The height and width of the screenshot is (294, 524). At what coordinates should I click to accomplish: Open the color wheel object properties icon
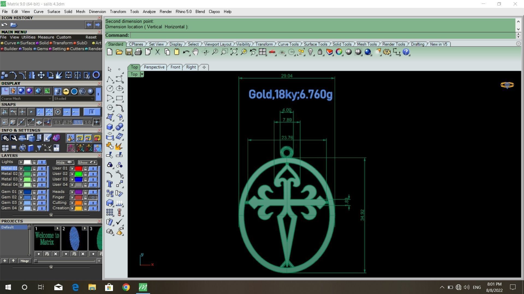(339, 52)
